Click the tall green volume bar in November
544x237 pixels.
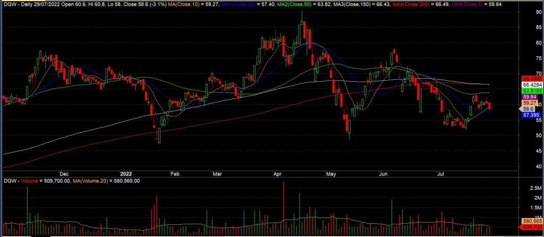coord(27,211)
